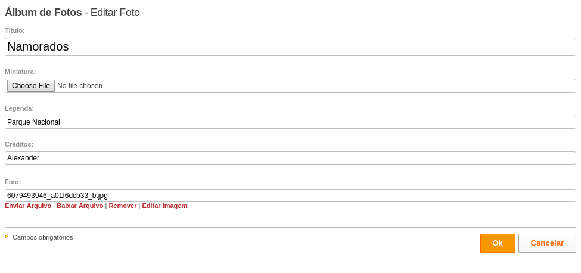
Task: Open the Enviar Arquivo link
Action: click(28, 206)
